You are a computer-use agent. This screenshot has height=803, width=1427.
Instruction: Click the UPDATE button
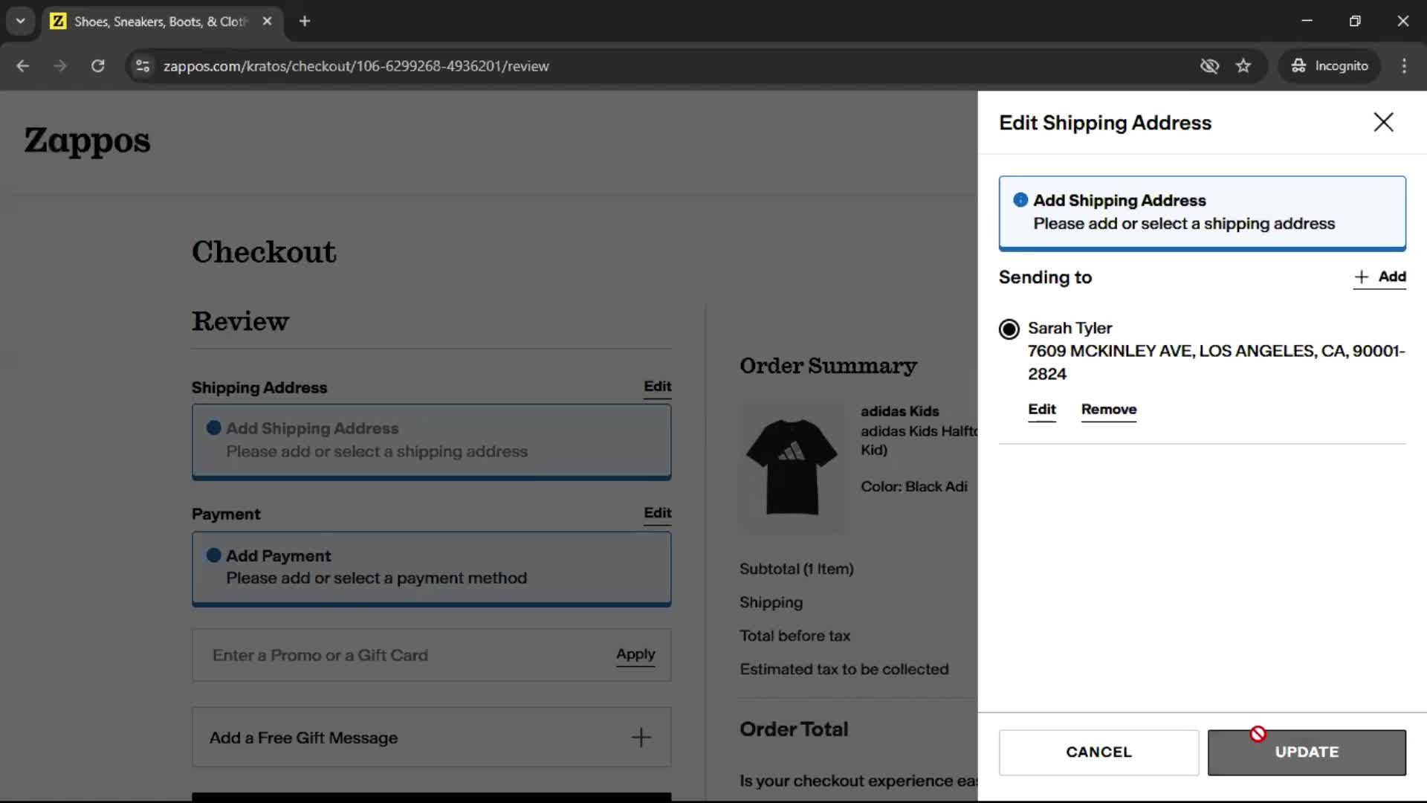click(1306, 752)
